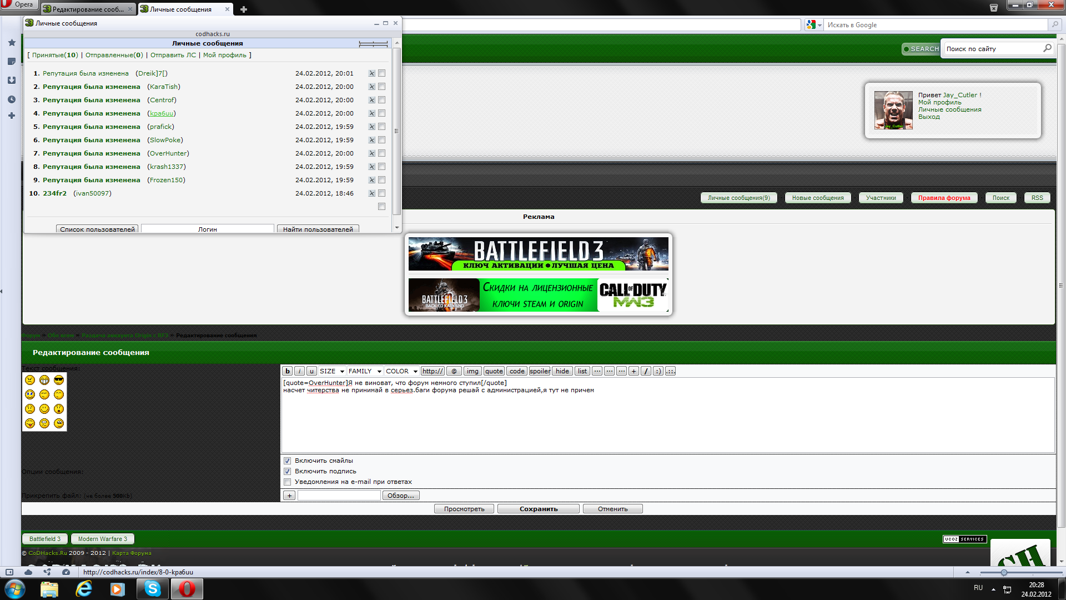Delete the message from SlowPoke

click(372, 140)
